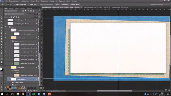Open the fill slider dropdown arrow
This screenshot has height=96, width=171.
[x=39, y=17]
